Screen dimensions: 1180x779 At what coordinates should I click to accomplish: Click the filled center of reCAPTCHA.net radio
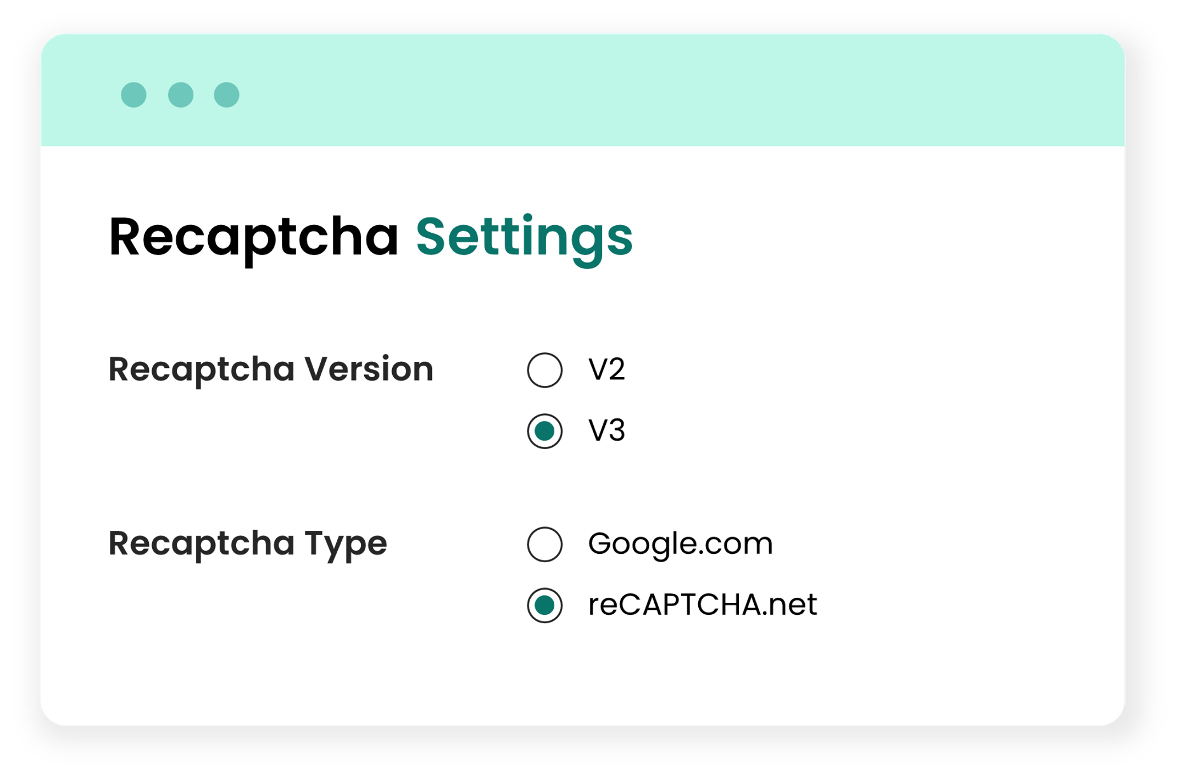pos(544,605)
